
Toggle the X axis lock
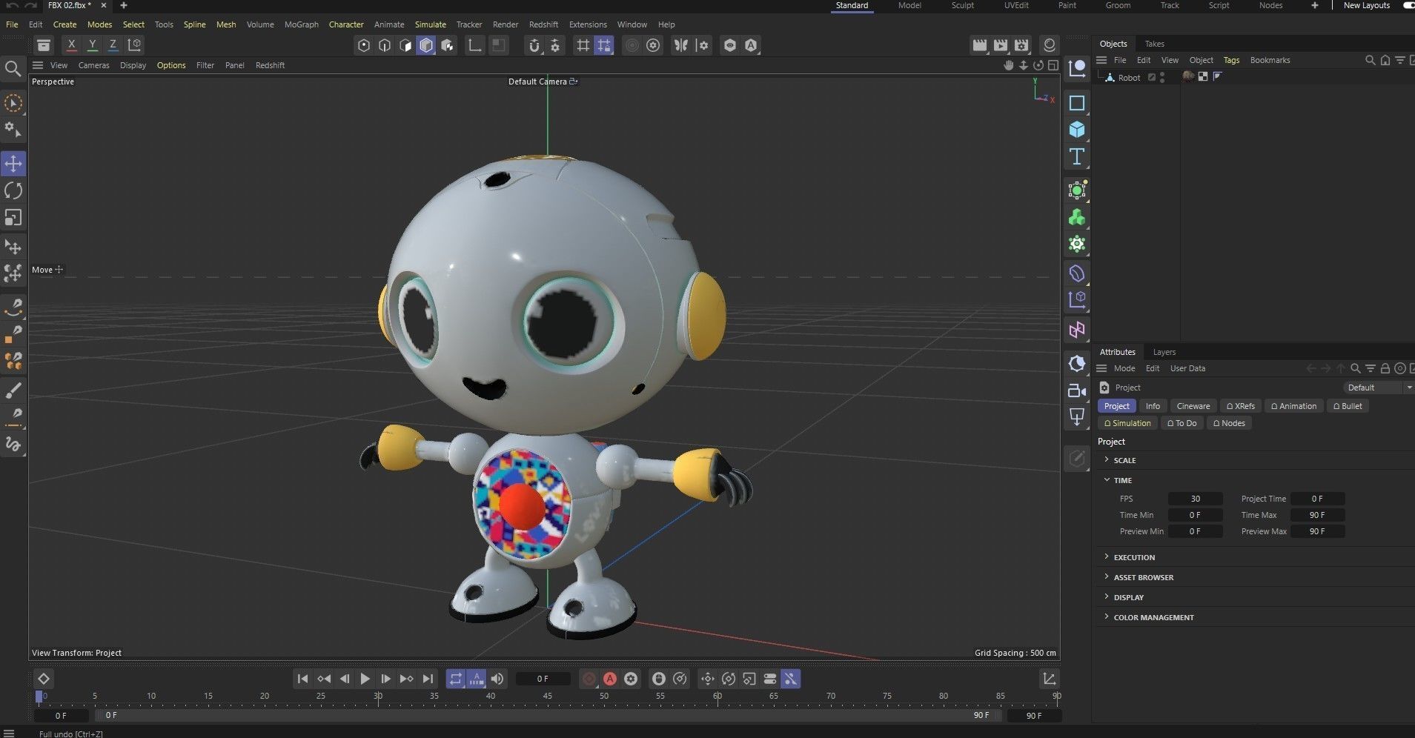(x=71, y=44)
